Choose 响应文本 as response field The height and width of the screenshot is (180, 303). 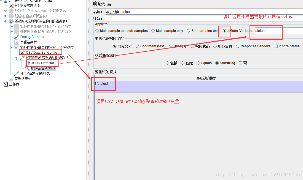click(115, 46)
